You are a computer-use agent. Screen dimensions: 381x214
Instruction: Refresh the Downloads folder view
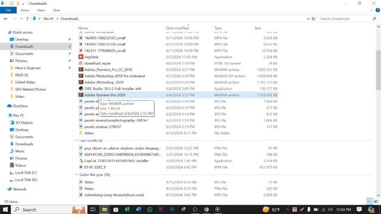click(314, 18)
